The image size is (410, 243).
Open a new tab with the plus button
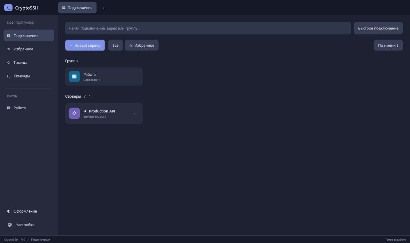coord(104,8)
